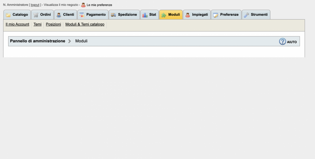Click the user icon beside Le mie preferenze

(83, 5)
